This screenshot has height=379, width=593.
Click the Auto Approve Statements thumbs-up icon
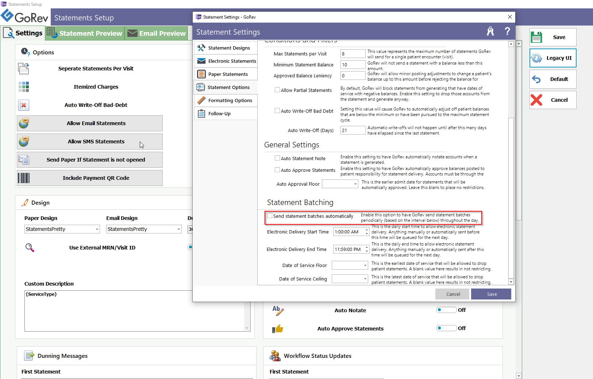(278, 329)
